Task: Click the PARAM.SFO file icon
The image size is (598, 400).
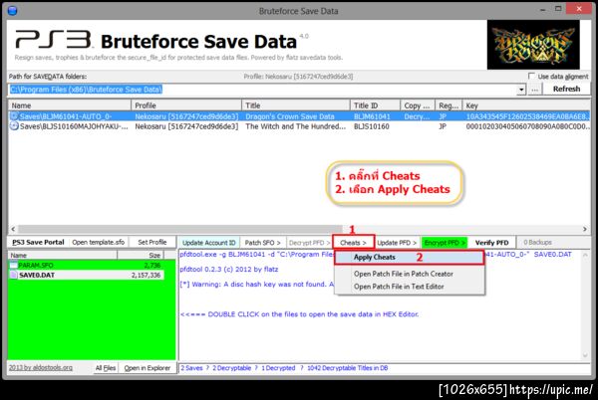Action: 14,266
